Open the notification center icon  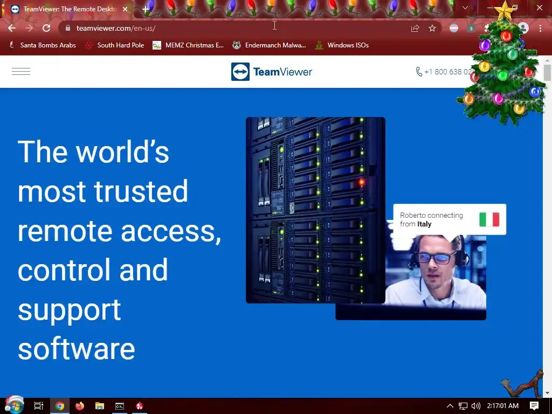(x=534, y=406)
